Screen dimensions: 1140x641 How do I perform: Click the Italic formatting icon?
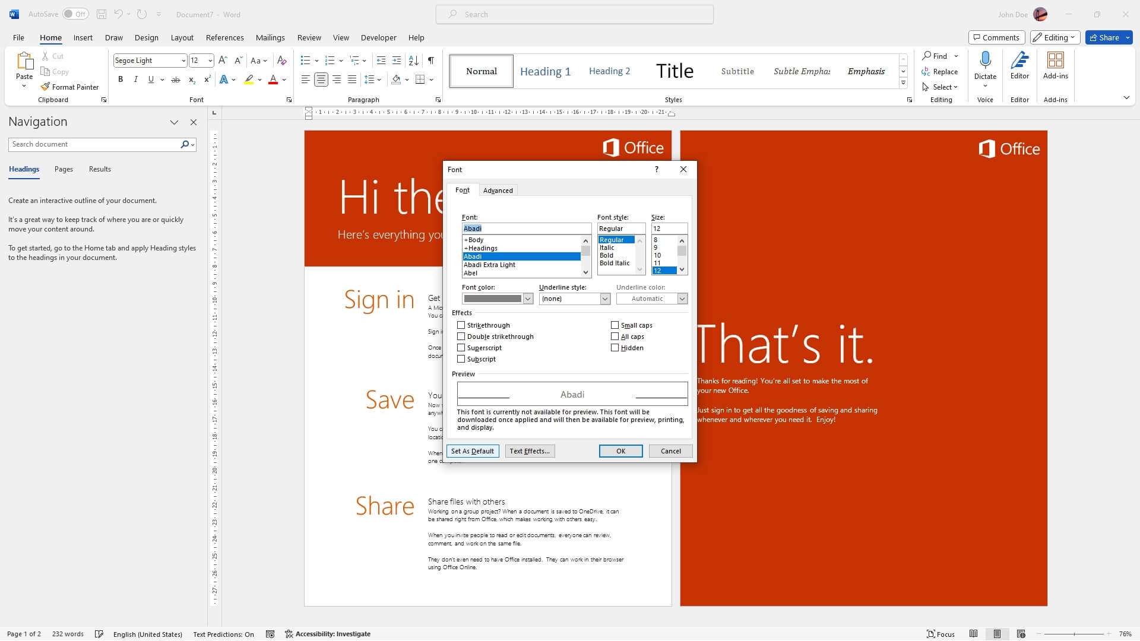(x=136, y=80)
